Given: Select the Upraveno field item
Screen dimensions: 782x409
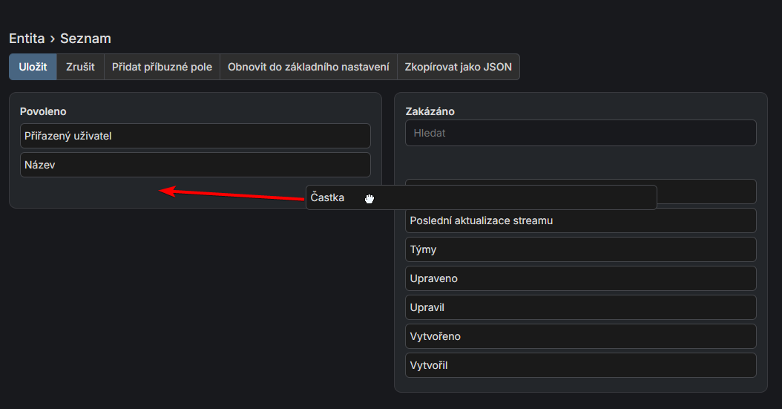Looking at the screenshot, I should [580, 278].
